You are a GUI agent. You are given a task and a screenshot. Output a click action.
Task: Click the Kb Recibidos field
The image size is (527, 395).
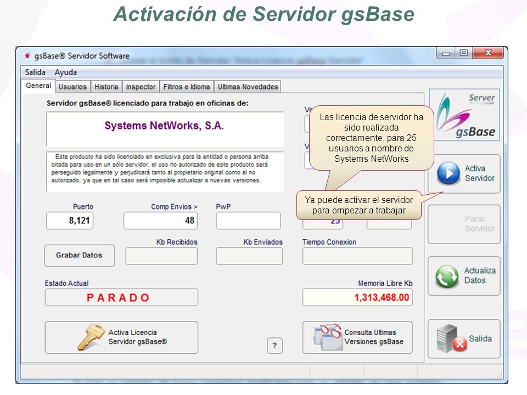pos(161,256)
